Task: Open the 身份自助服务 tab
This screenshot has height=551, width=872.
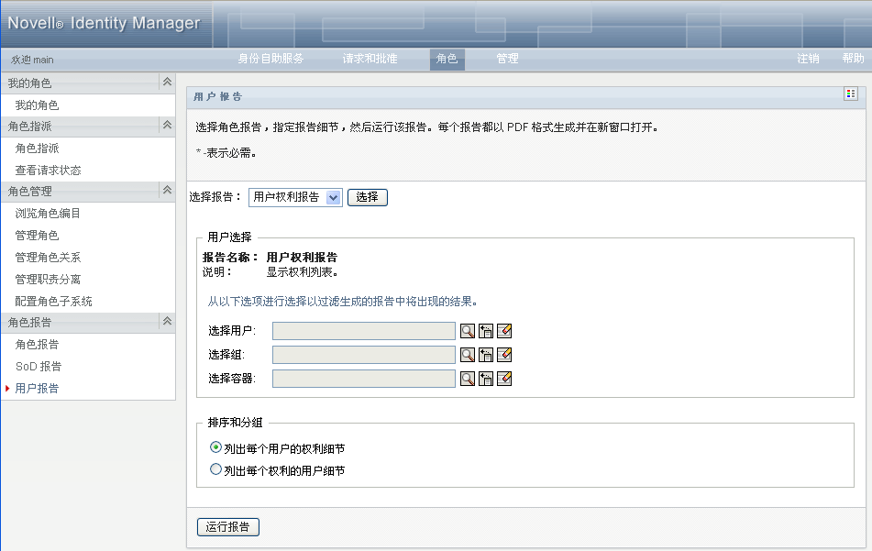Action: [270, 59]
